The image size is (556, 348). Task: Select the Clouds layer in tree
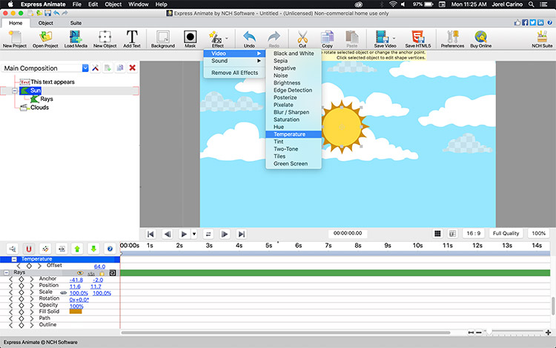(39, 108)
